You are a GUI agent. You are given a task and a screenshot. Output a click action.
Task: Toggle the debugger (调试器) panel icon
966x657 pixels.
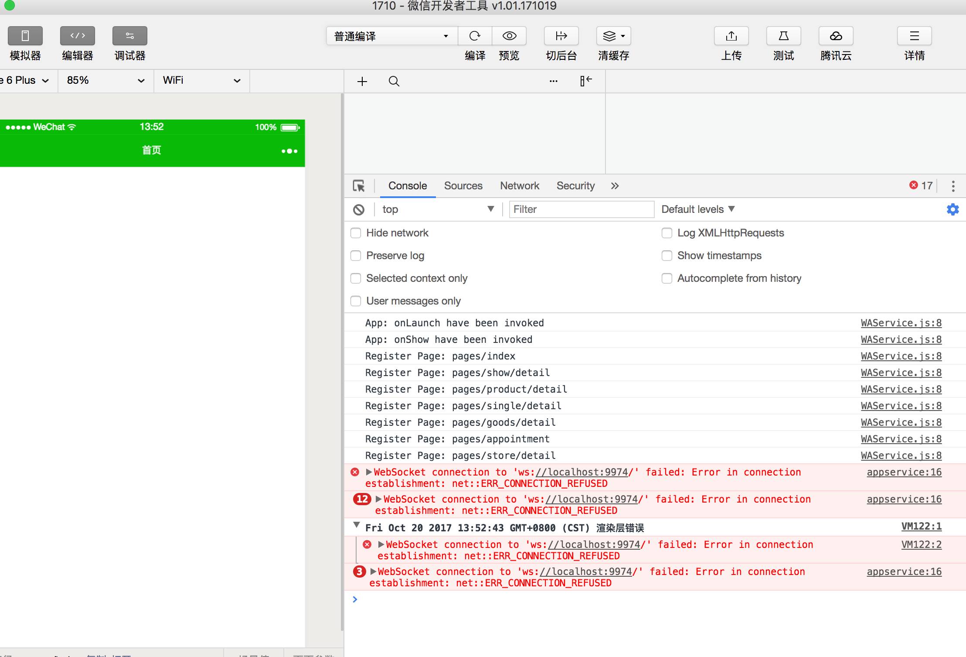click(129, 36)
